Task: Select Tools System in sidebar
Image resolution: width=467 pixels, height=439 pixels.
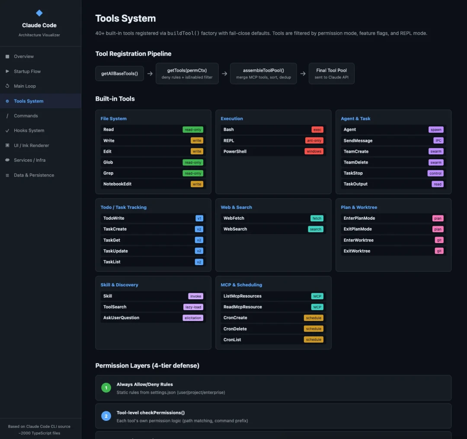Action: (x=41, y=101)
